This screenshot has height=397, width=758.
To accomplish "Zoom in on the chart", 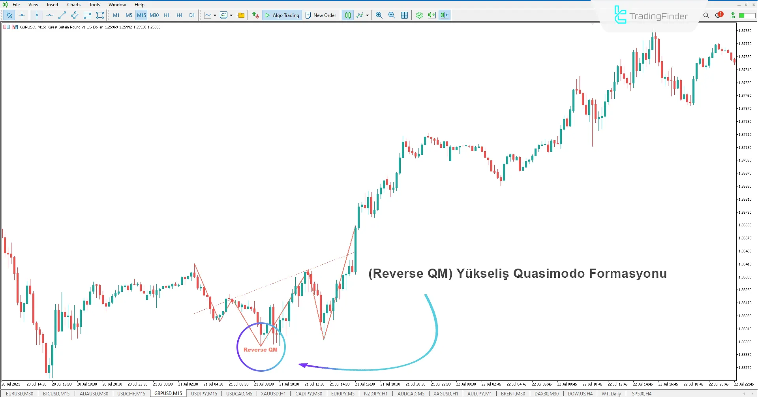I will pos(379,15).
